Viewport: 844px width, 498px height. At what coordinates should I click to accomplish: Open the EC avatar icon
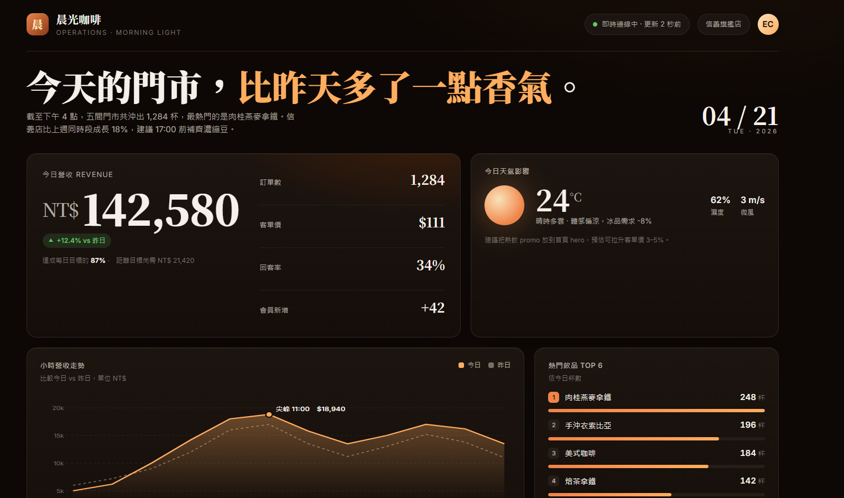[x=768, y=24]
